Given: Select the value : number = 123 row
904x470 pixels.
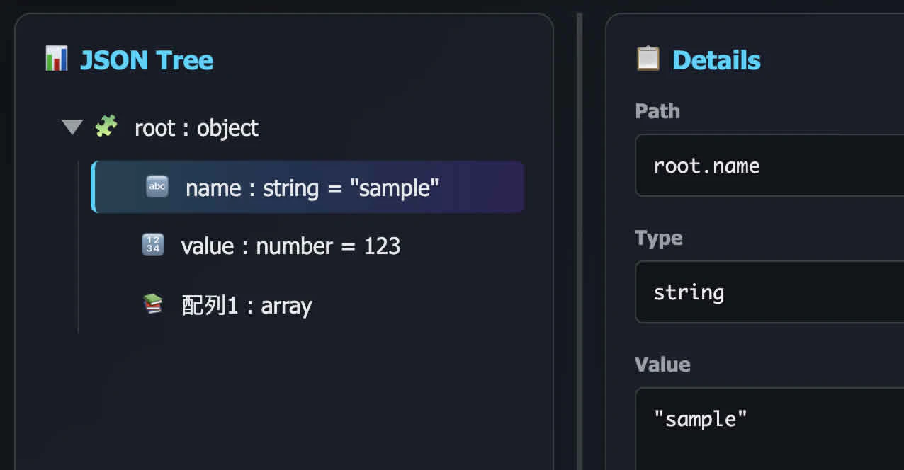Looking at the screenshot, I should pos(307,246).
